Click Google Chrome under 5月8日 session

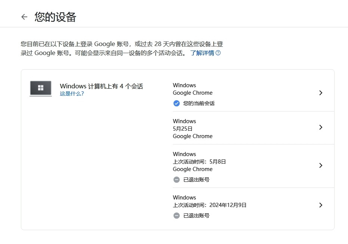click(x=193, y=169)
